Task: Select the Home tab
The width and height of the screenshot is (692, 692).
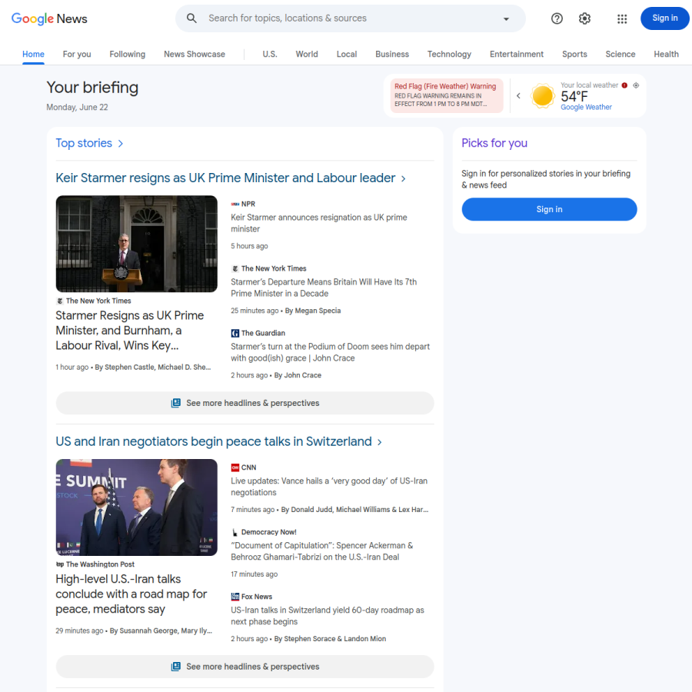Action: point(34,55)
